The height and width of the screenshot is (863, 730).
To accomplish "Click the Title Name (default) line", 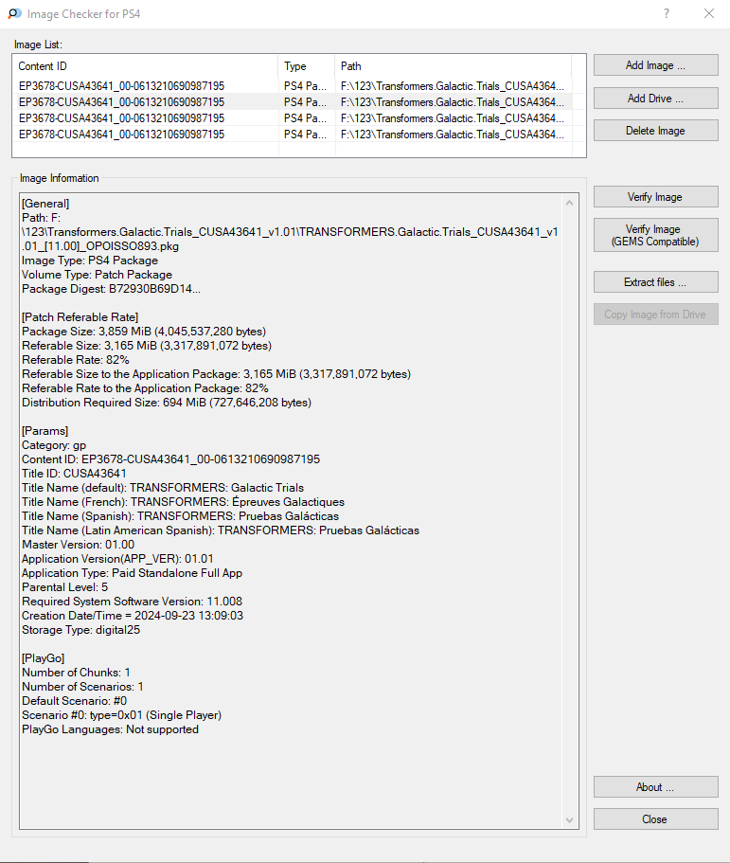I will (163, 488).
